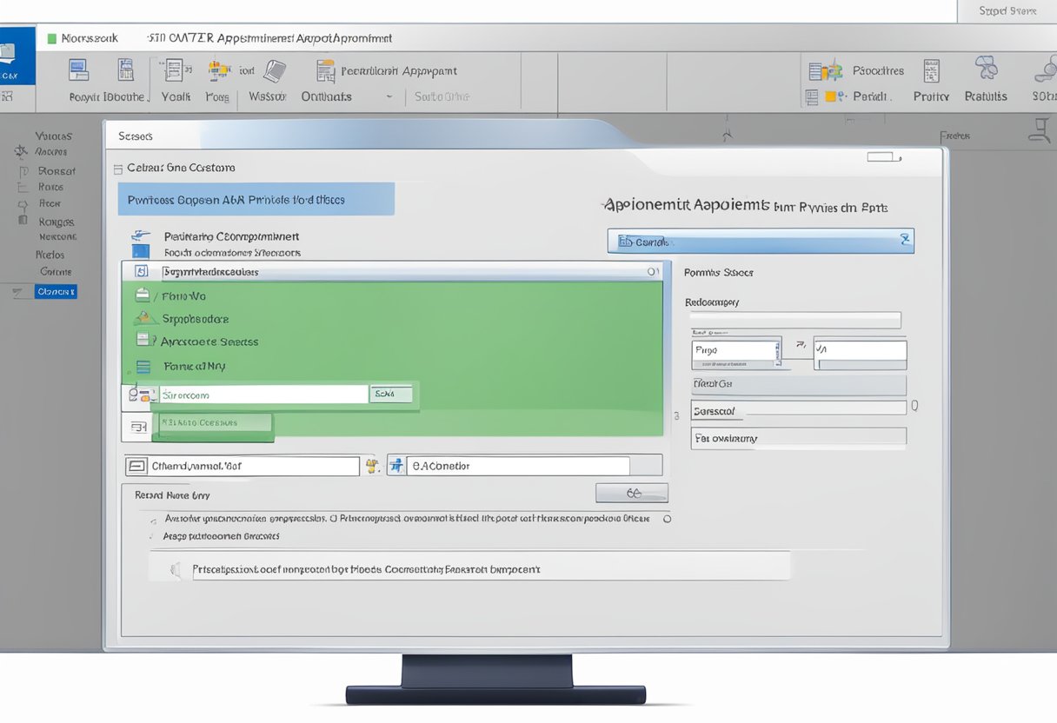Open the "Scsacs" tab at dialog top

click(135, 136)
